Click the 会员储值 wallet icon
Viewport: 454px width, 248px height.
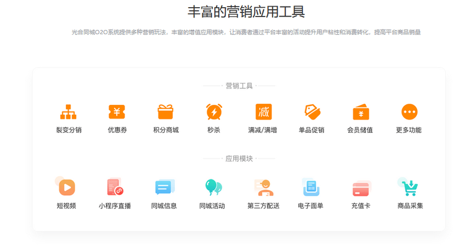361,112
